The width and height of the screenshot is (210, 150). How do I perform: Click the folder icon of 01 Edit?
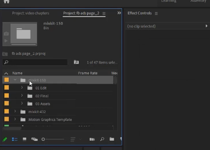tap(30, 88)
